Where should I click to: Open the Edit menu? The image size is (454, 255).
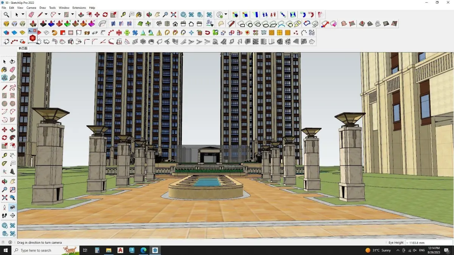tap(12, 8)
